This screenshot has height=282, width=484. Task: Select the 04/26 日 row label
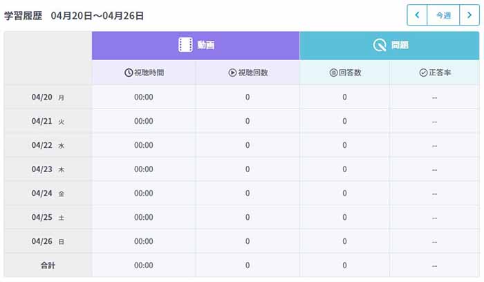click(x=48, y=242)
